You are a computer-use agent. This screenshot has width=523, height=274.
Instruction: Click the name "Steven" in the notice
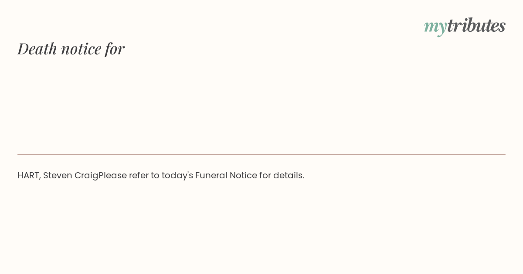coord(58,175)
